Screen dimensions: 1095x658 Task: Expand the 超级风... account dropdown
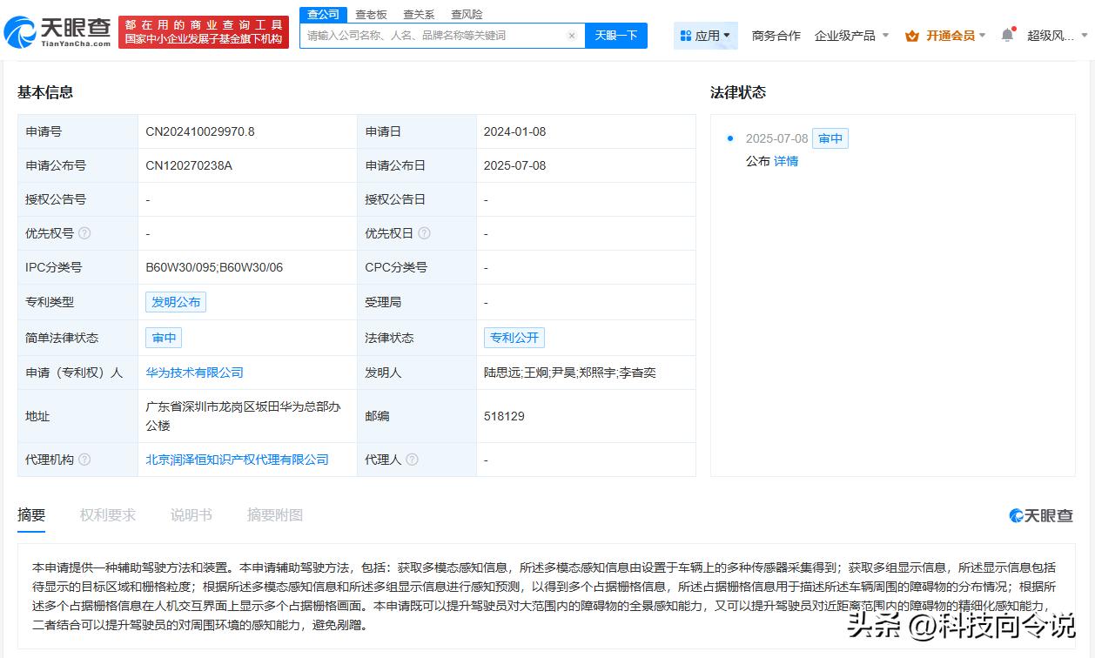click(x=1058, y=36)
